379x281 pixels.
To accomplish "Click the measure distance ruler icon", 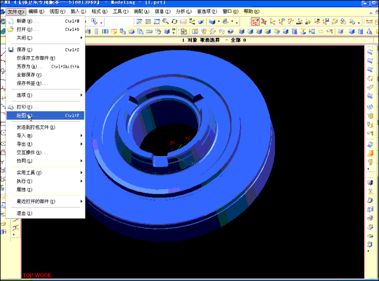I will point(369,22).
